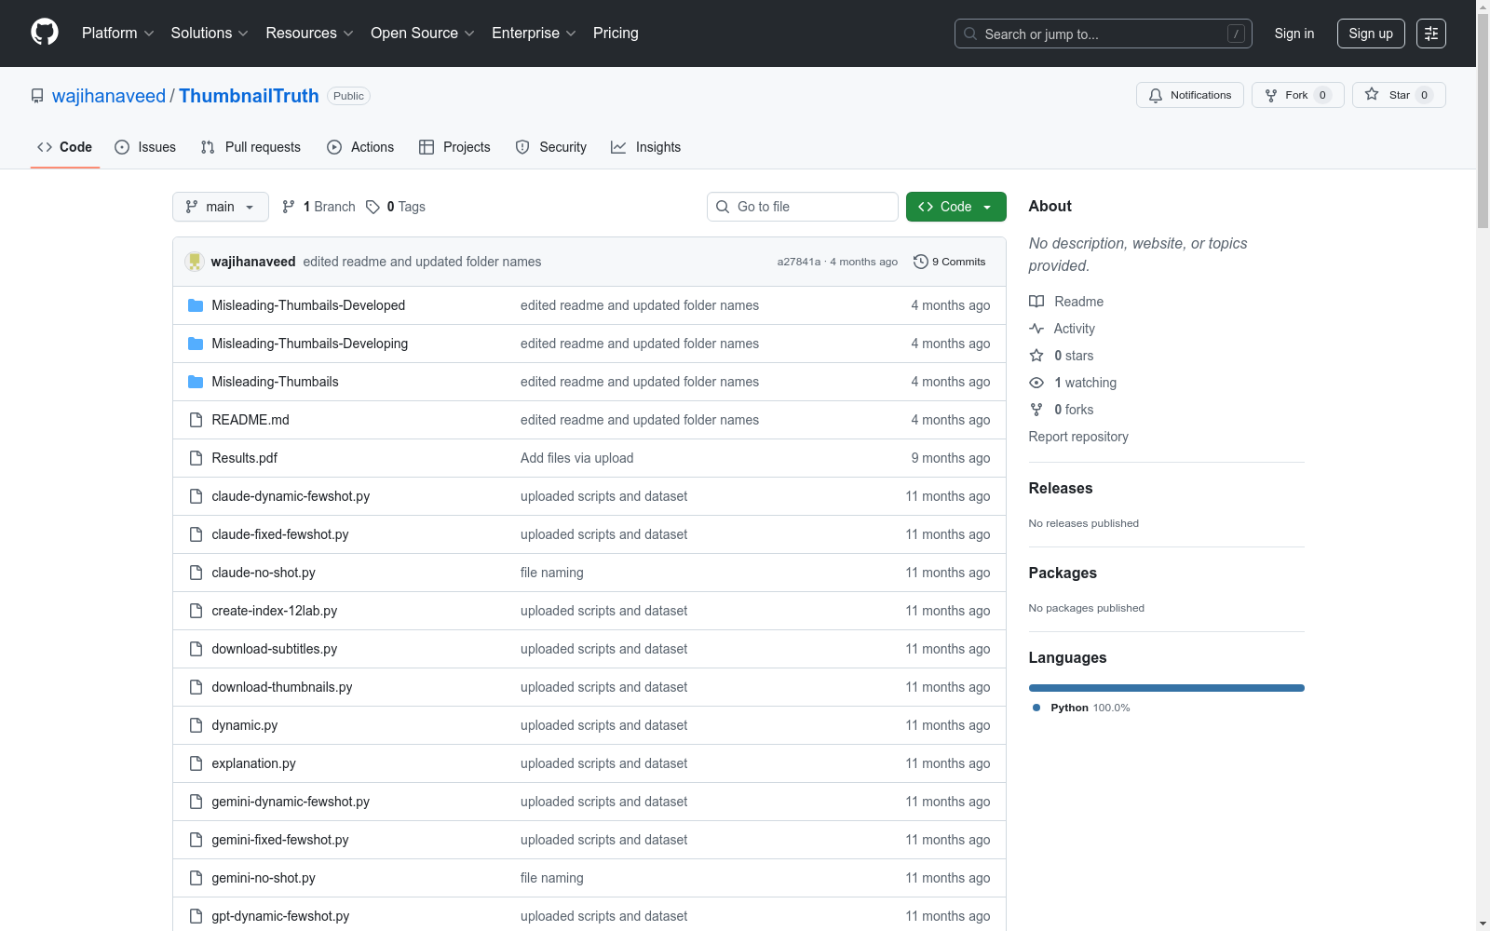Image resolution: width=1490 pixels, height=931 pixels.
Task: Open the gpt-dynamic-fewshot.py file
Action: click(x=280, y=916)
